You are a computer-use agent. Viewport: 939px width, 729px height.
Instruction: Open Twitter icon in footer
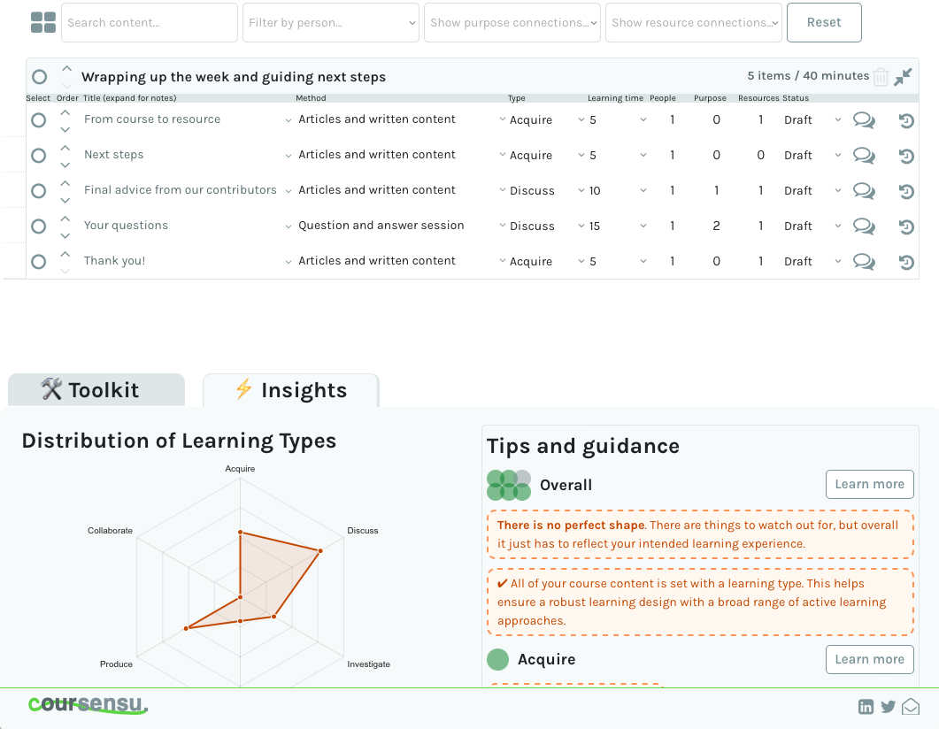tap(888, 706)
